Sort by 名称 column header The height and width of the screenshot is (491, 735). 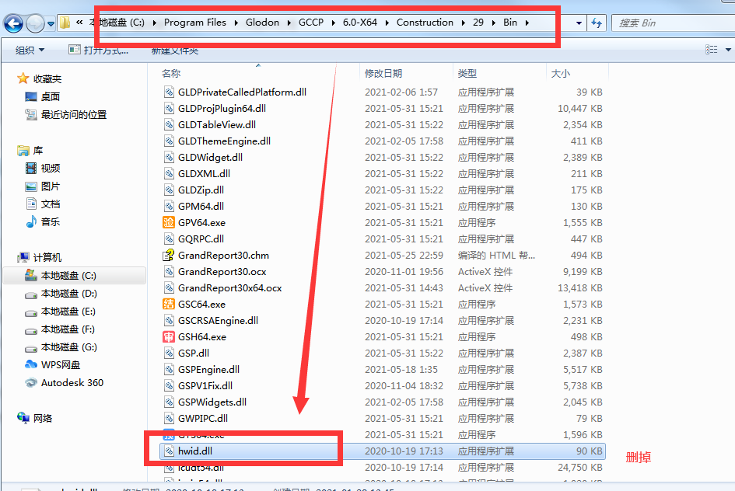pyautogui.click(x=171, y=74)
